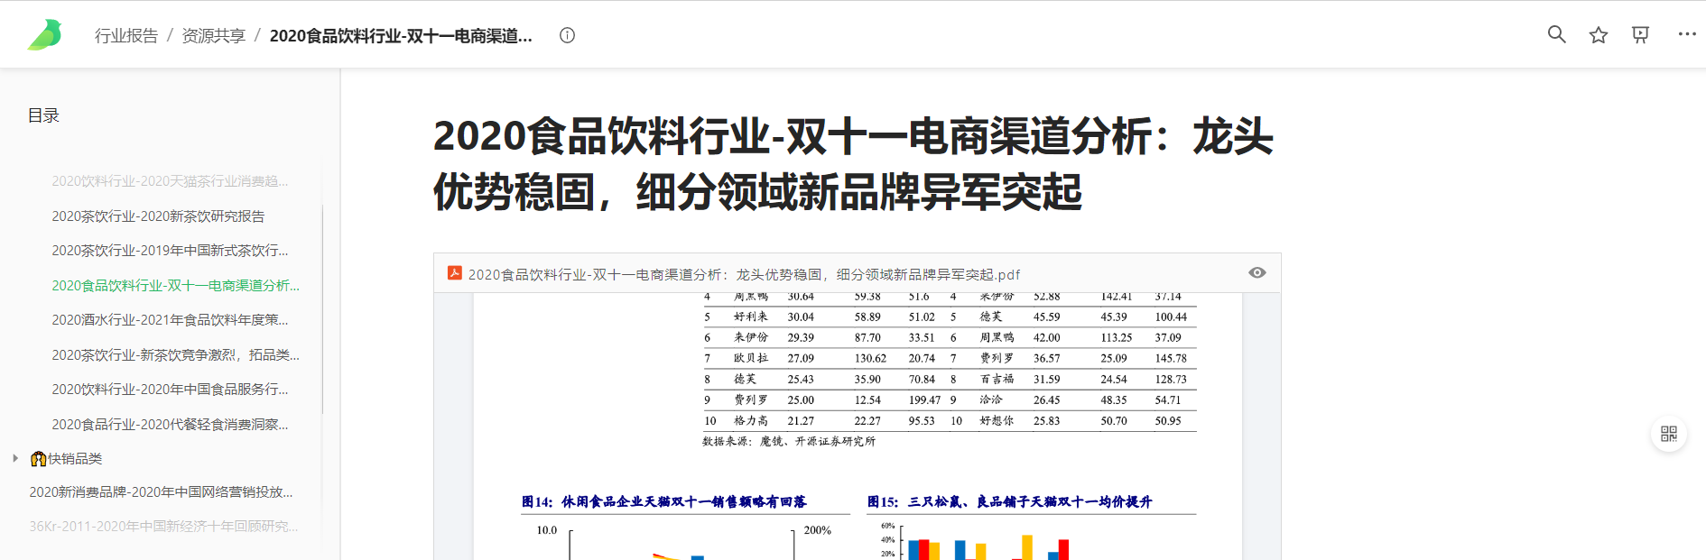Open 2020茶饮行业-2019年中国新式茶饮行 entry
Screen dimensions: 1706x560
pos(170,251)
